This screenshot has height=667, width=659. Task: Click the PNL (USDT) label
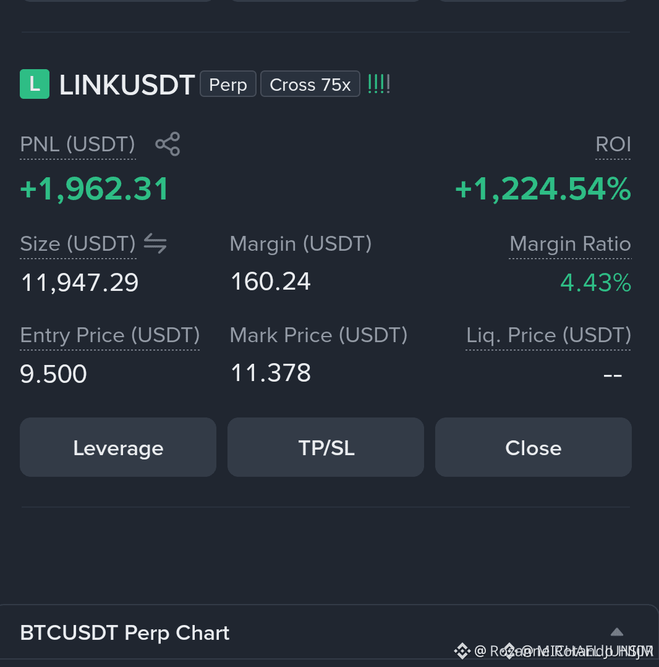tap(77, 144)
